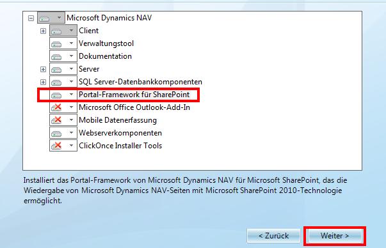
Task: Expand the SQL Server-Datenbankkomponenten node
Action: 43,82
